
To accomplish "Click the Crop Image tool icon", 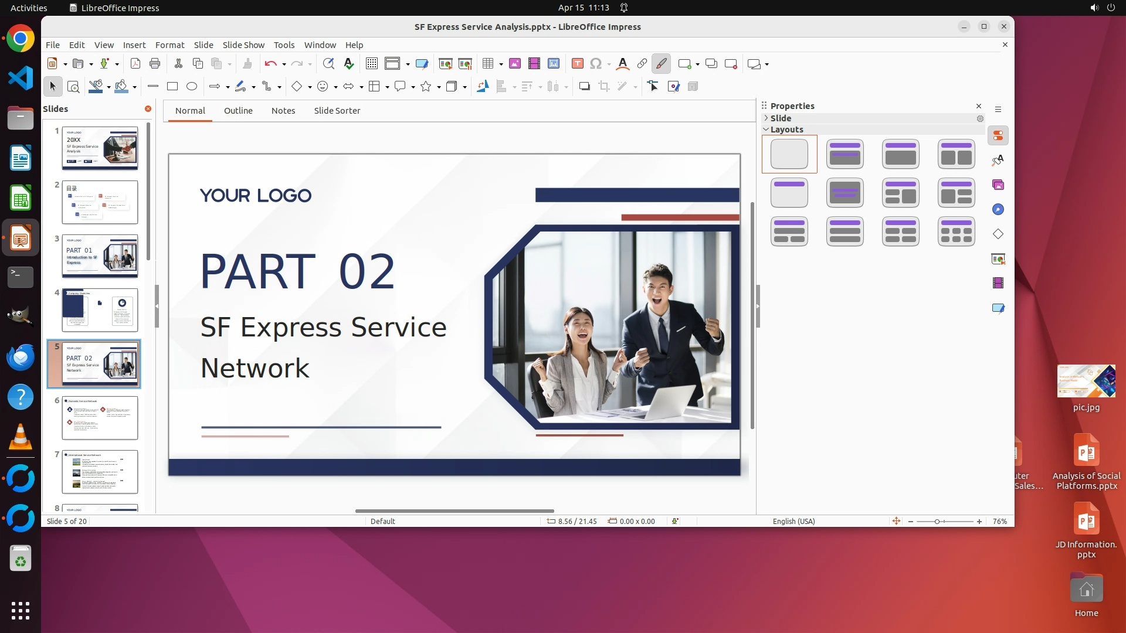I will (x=604, y=87).
